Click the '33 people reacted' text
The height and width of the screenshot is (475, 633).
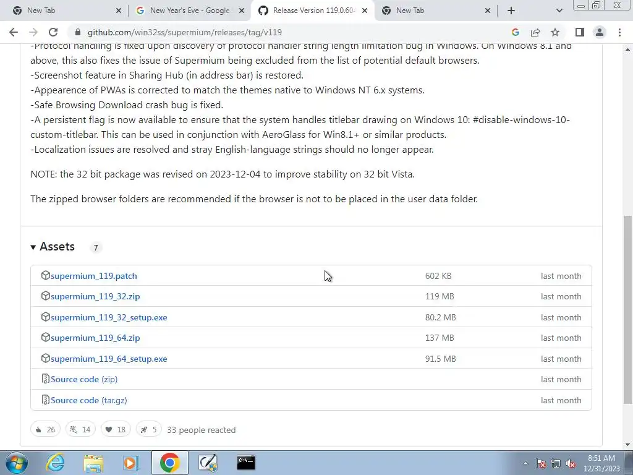click(202, 430)
